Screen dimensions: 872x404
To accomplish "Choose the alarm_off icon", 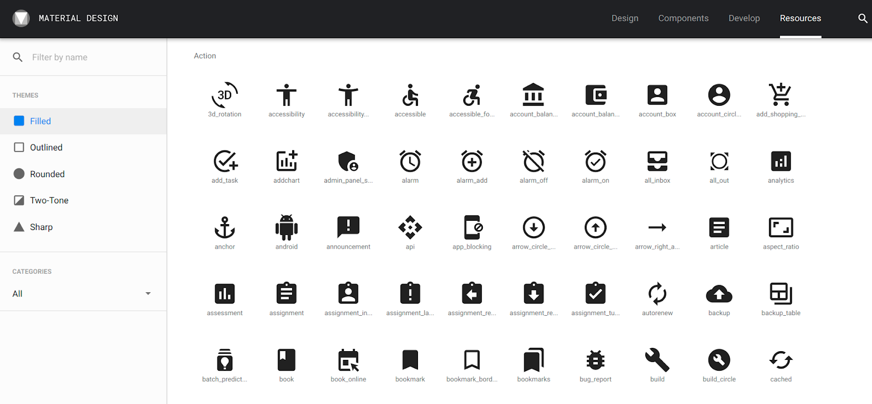I will [534, 161].
